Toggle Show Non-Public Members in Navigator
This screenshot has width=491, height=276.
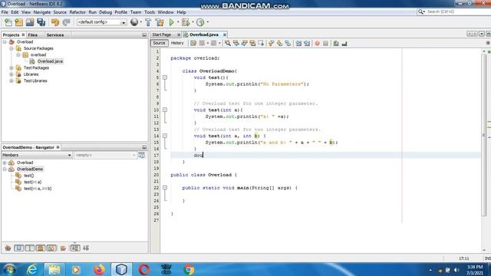pyautogui.click(x=41, y=248)
